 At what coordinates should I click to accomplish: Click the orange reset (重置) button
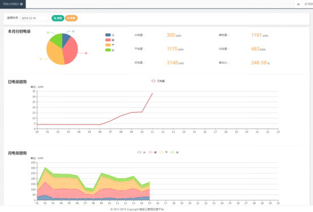pos(71,18)
